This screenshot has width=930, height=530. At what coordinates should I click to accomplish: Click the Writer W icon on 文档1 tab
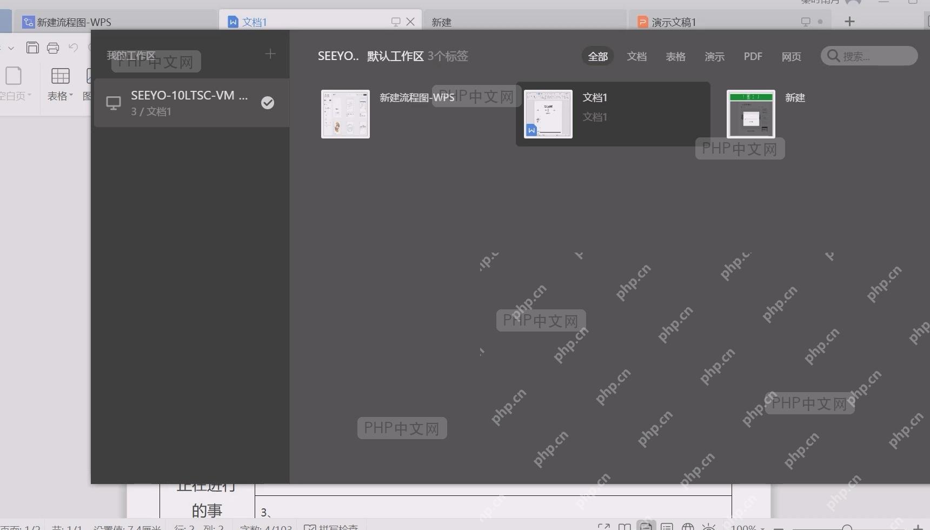233,22
